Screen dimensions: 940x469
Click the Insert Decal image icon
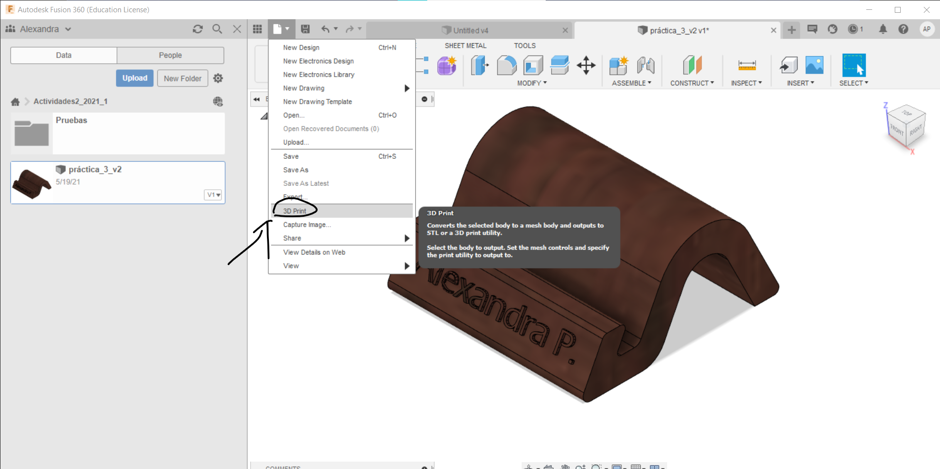(x=815, y=65)
